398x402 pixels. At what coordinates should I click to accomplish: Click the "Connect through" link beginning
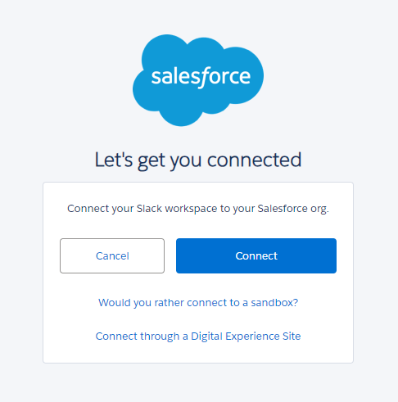click(x=138, y=337)
